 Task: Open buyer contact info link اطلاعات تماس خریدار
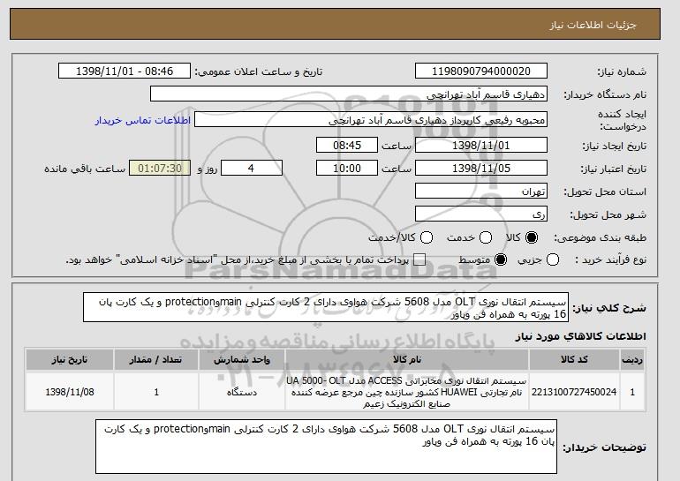(143, 120)
